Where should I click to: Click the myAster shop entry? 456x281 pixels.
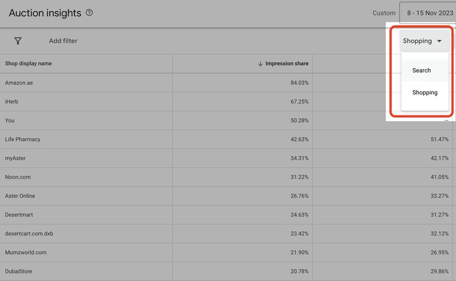click(15, 158)
